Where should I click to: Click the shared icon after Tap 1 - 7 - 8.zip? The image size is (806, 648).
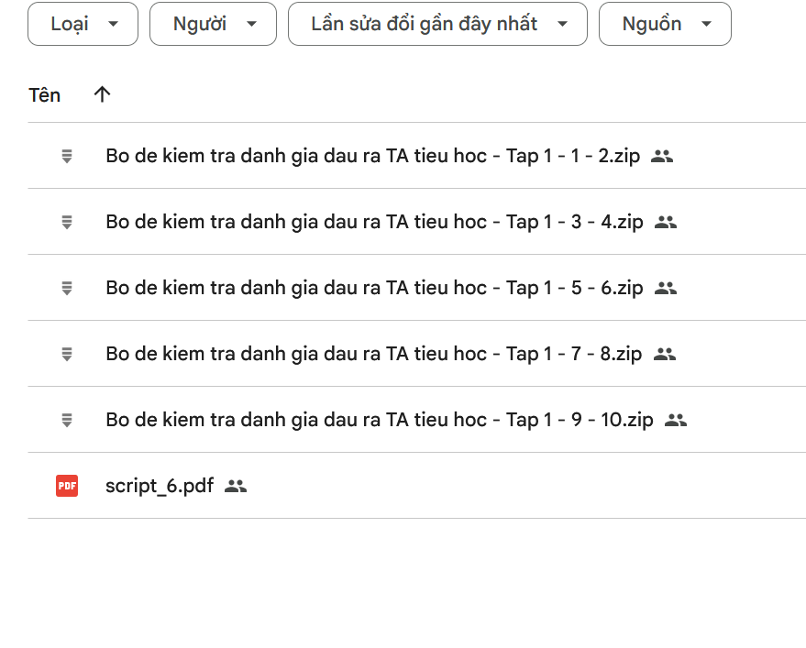point(665,354)
